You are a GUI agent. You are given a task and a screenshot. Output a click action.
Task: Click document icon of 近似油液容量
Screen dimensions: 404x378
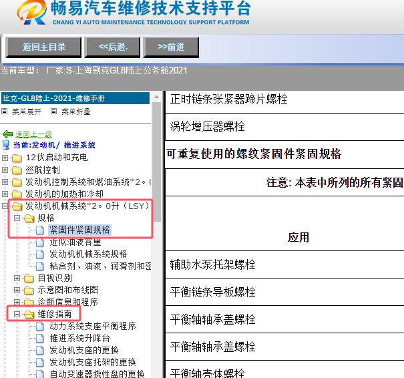click(x=40, y=242)
